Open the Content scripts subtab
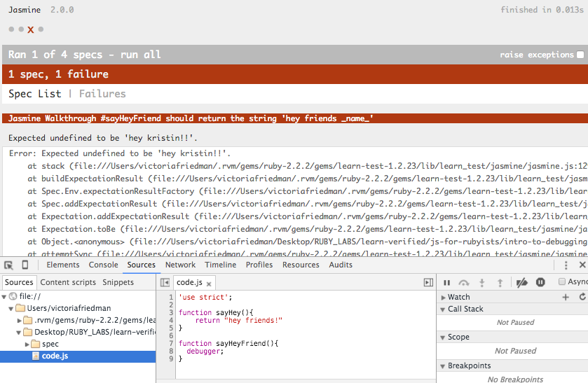Screen dimensions: 588x383 click(68, 282)
